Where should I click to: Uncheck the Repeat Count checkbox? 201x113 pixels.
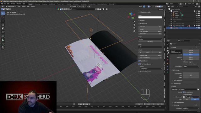(x=139, y=61)
